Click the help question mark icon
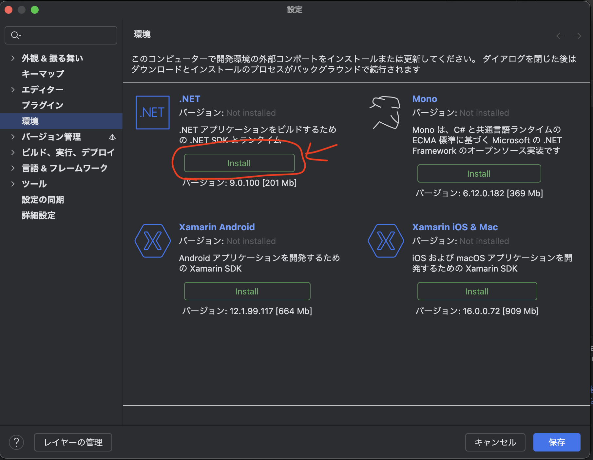This screenshot has height=460, width=593. point(17,442)
